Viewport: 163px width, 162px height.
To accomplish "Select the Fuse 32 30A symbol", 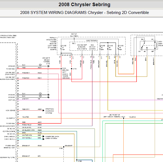I will click(100, 47).
